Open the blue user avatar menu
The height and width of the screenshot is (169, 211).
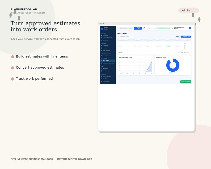pos(190,28)
